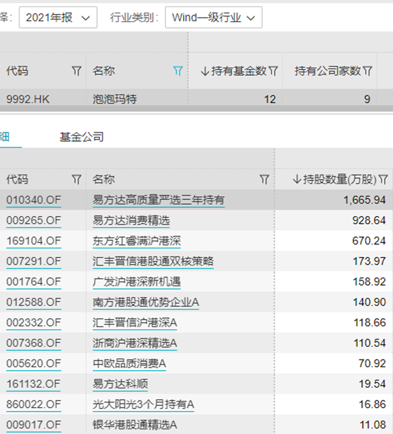
Task: Filter the upper table's 代码 column
Action: click(x=77, y=71)
